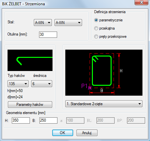Click the H dimension label in diagram
The image size is (150, 141).
click(121, 71)
